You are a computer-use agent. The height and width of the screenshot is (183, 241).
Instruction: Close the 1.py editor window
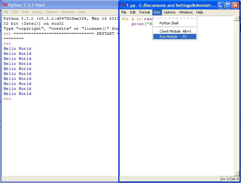tap(235, 5)
